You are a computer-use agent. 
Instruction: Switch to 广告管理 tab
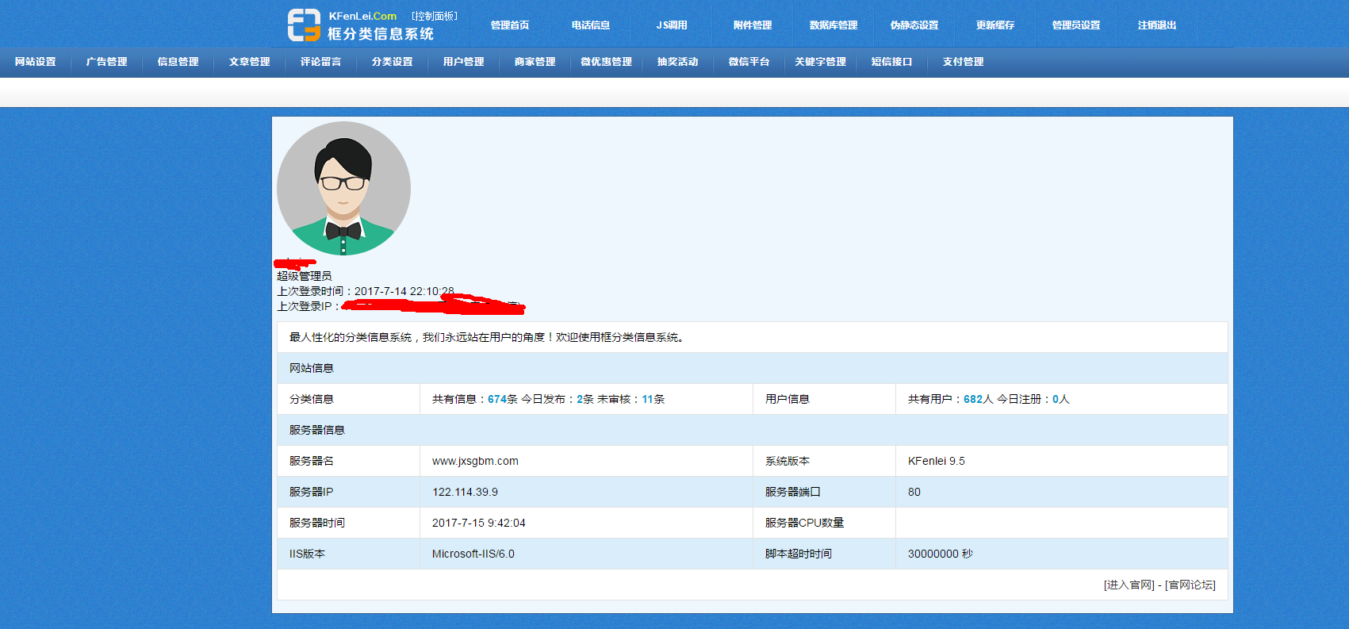click(107, 62)
